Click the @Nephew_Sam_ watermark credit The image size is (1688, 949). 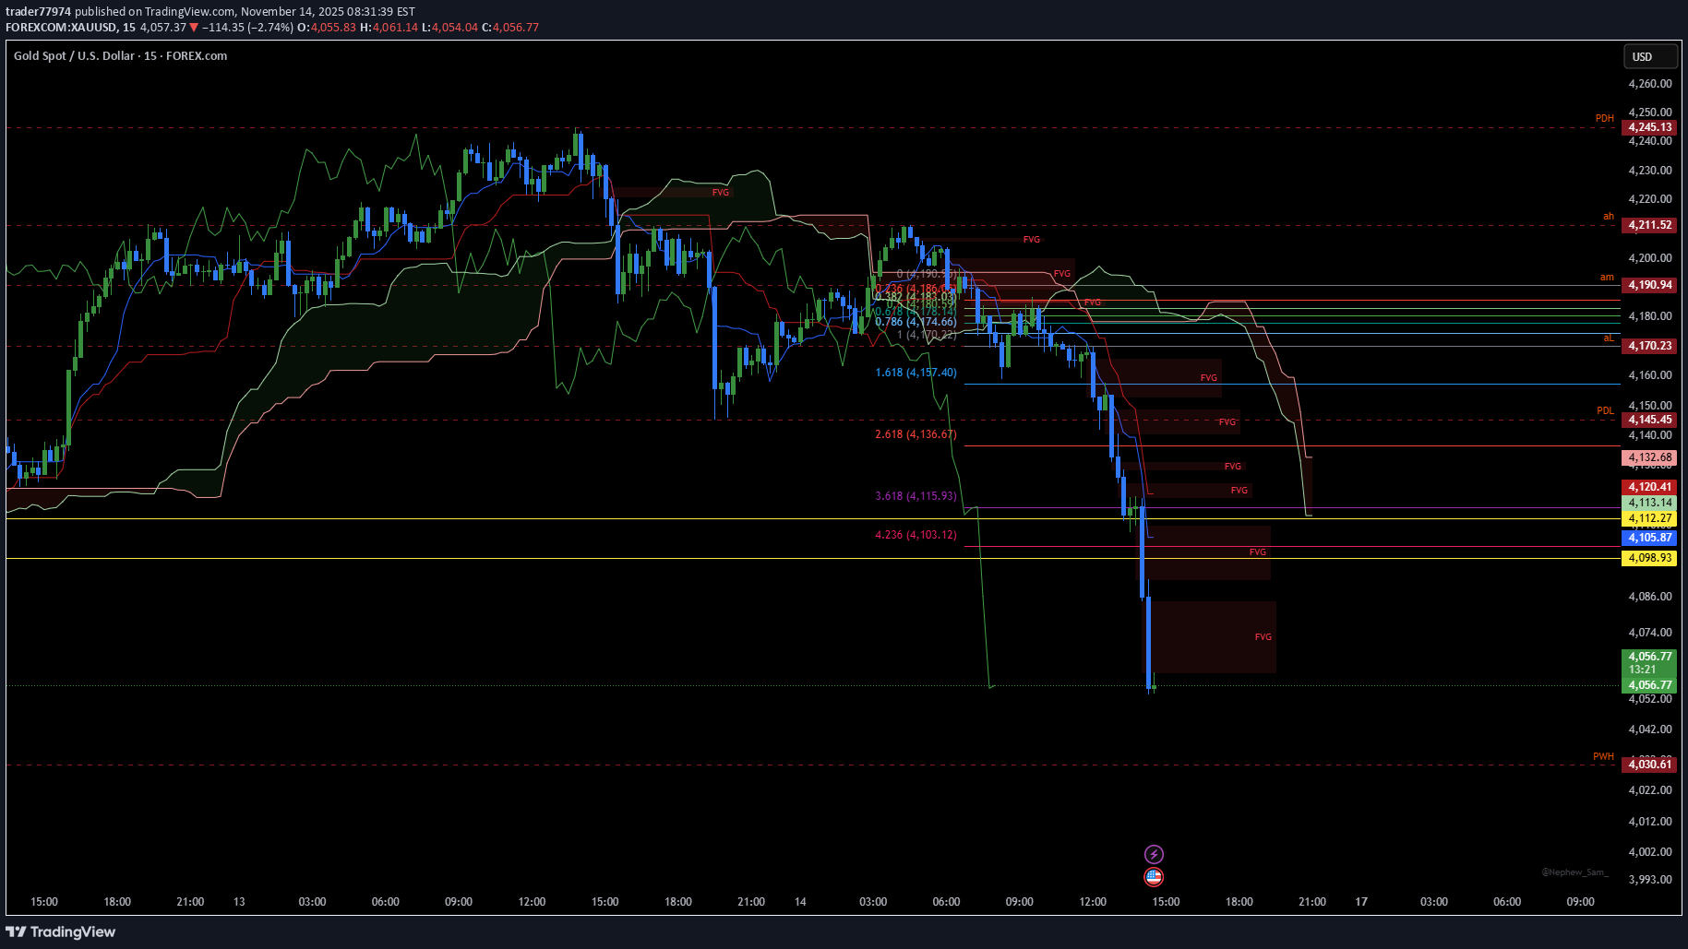(1574, 871)
